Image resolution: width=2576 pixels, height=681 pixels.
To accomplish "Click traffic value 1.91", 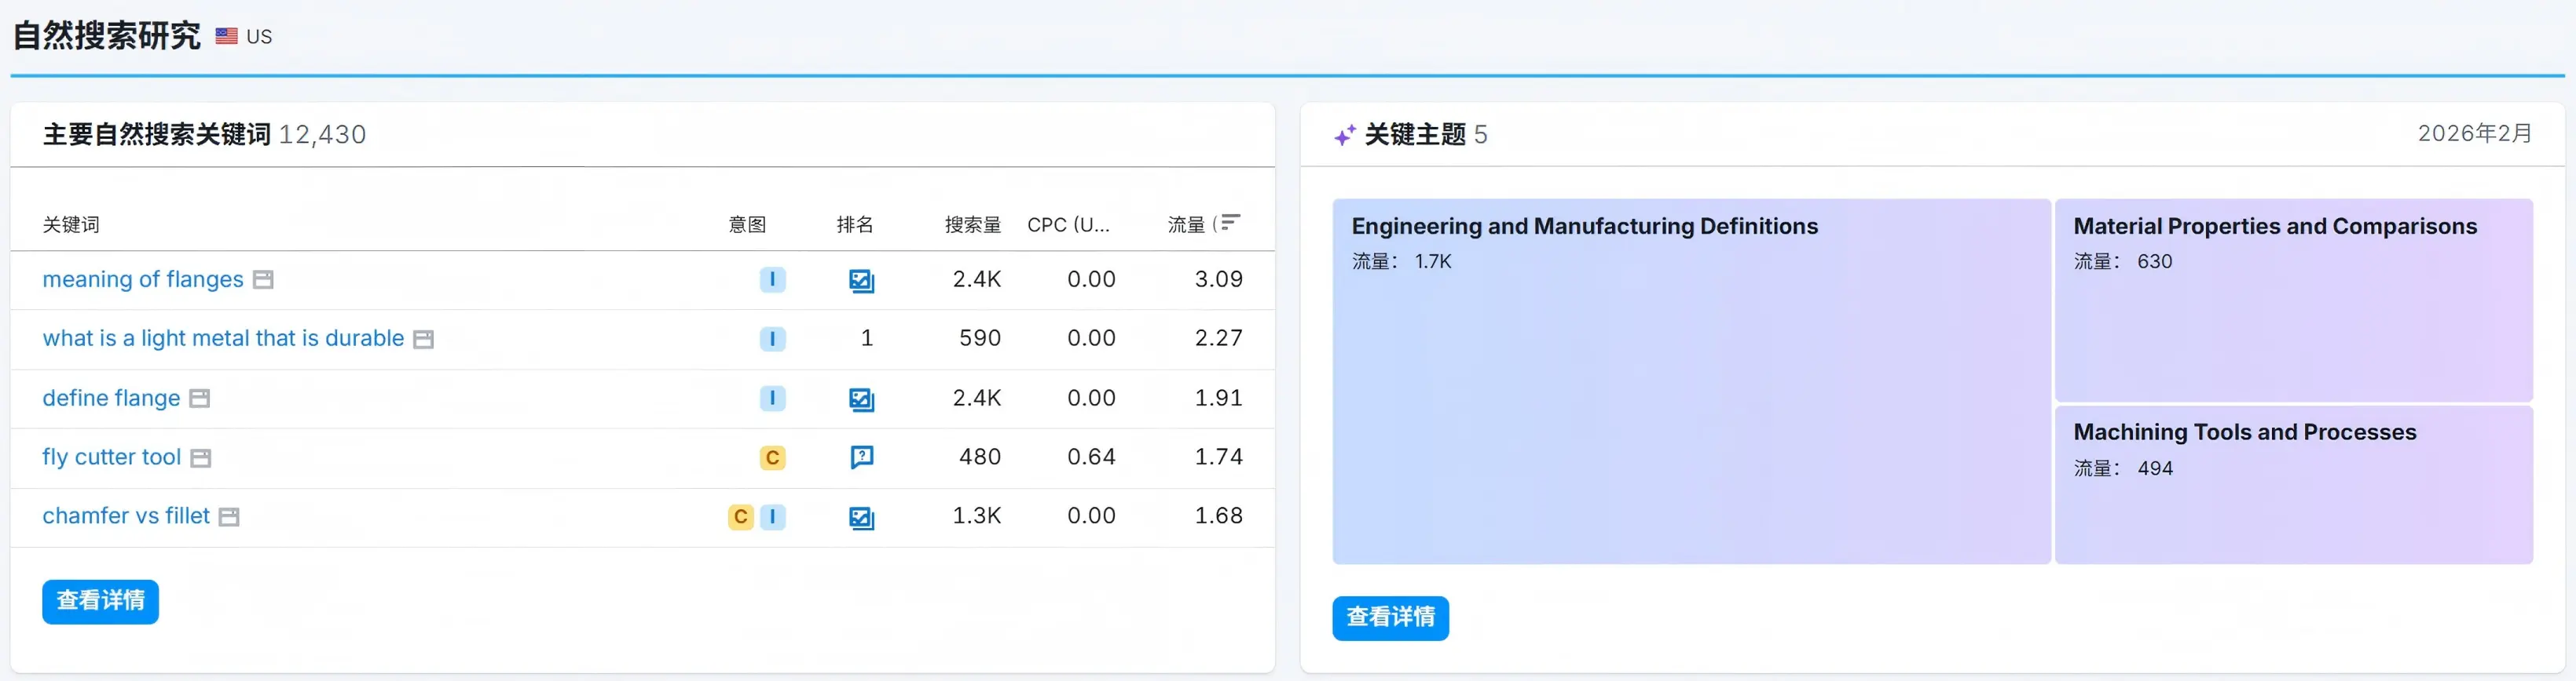I will pyautogui.click(x=1219, y=399).
